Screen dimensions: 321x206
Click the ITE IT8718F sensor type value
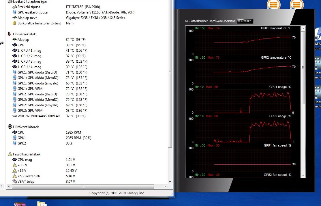pos(83,7)
